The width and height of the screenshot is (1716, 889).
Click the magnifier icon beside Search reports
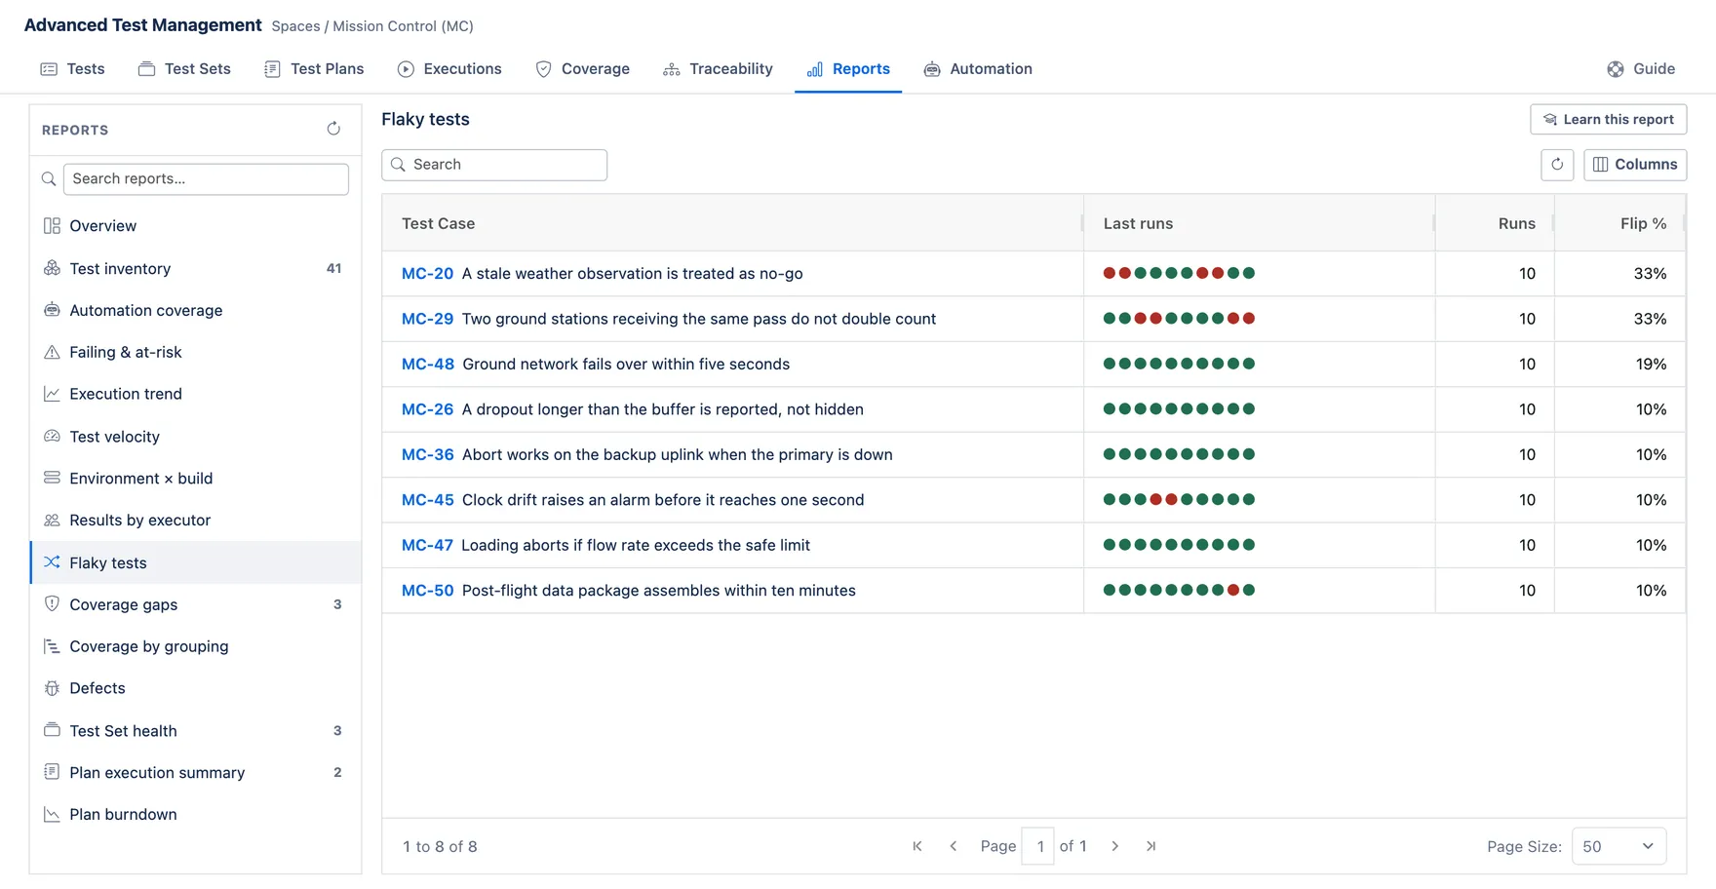49,179
